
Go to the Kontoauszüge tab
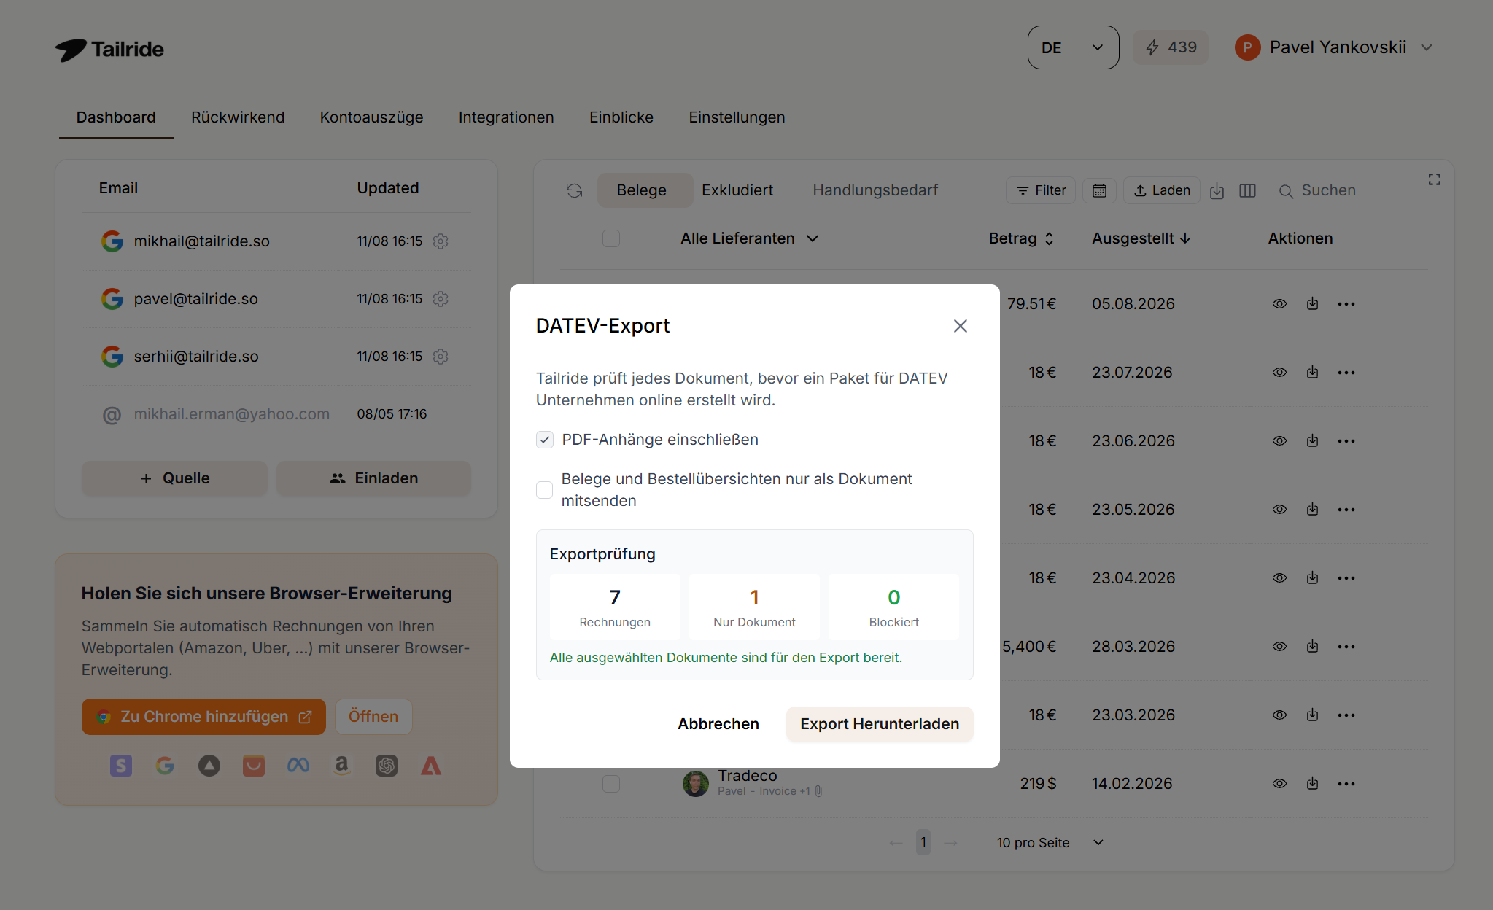pos(371,117)
